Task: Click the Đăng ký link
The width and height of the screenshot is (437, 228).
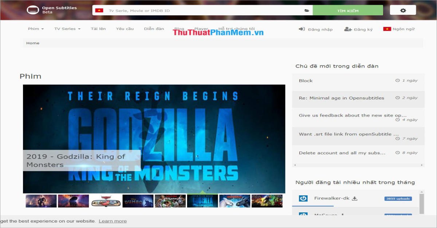Action: coord(363,29)
